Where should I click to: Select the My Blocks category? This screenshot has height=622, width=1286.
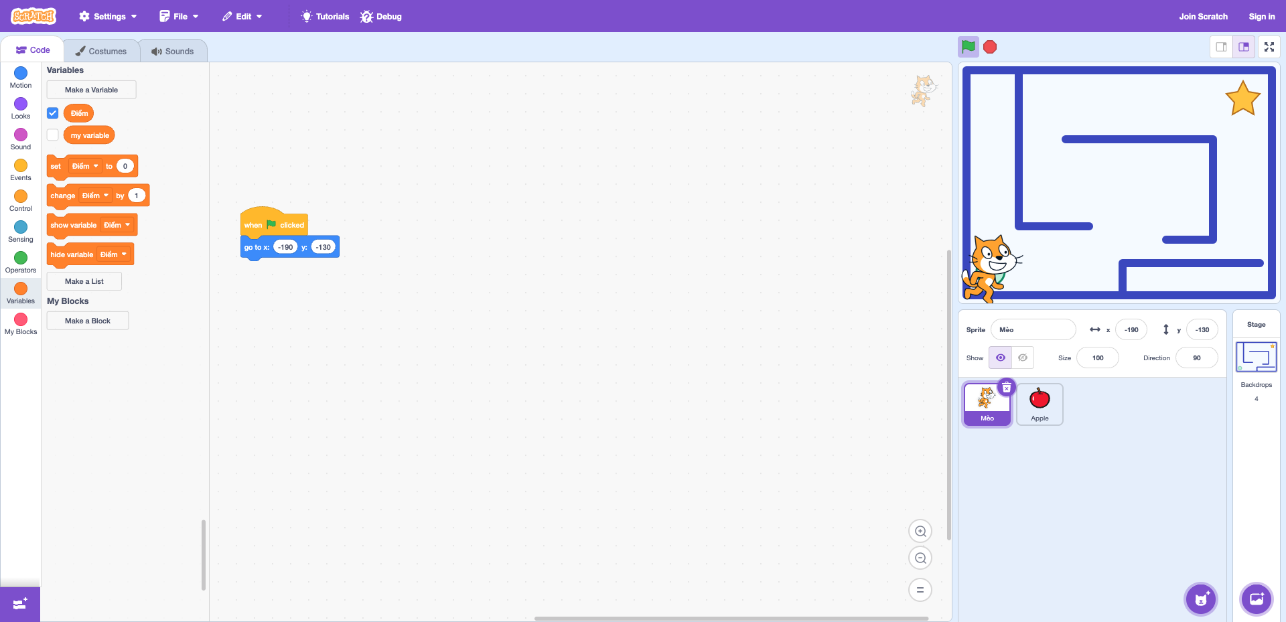pos(21,324)
